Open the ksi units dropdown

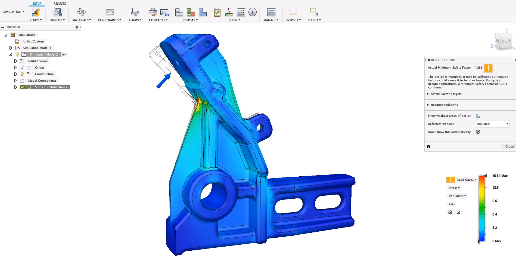pyautogui.click(x=452, y=204)
